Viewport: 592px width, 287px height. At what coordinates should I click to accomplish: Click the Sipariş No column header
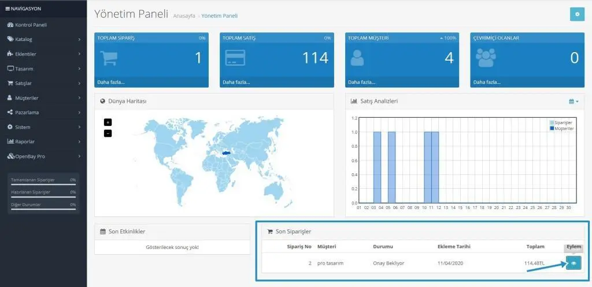299,247
